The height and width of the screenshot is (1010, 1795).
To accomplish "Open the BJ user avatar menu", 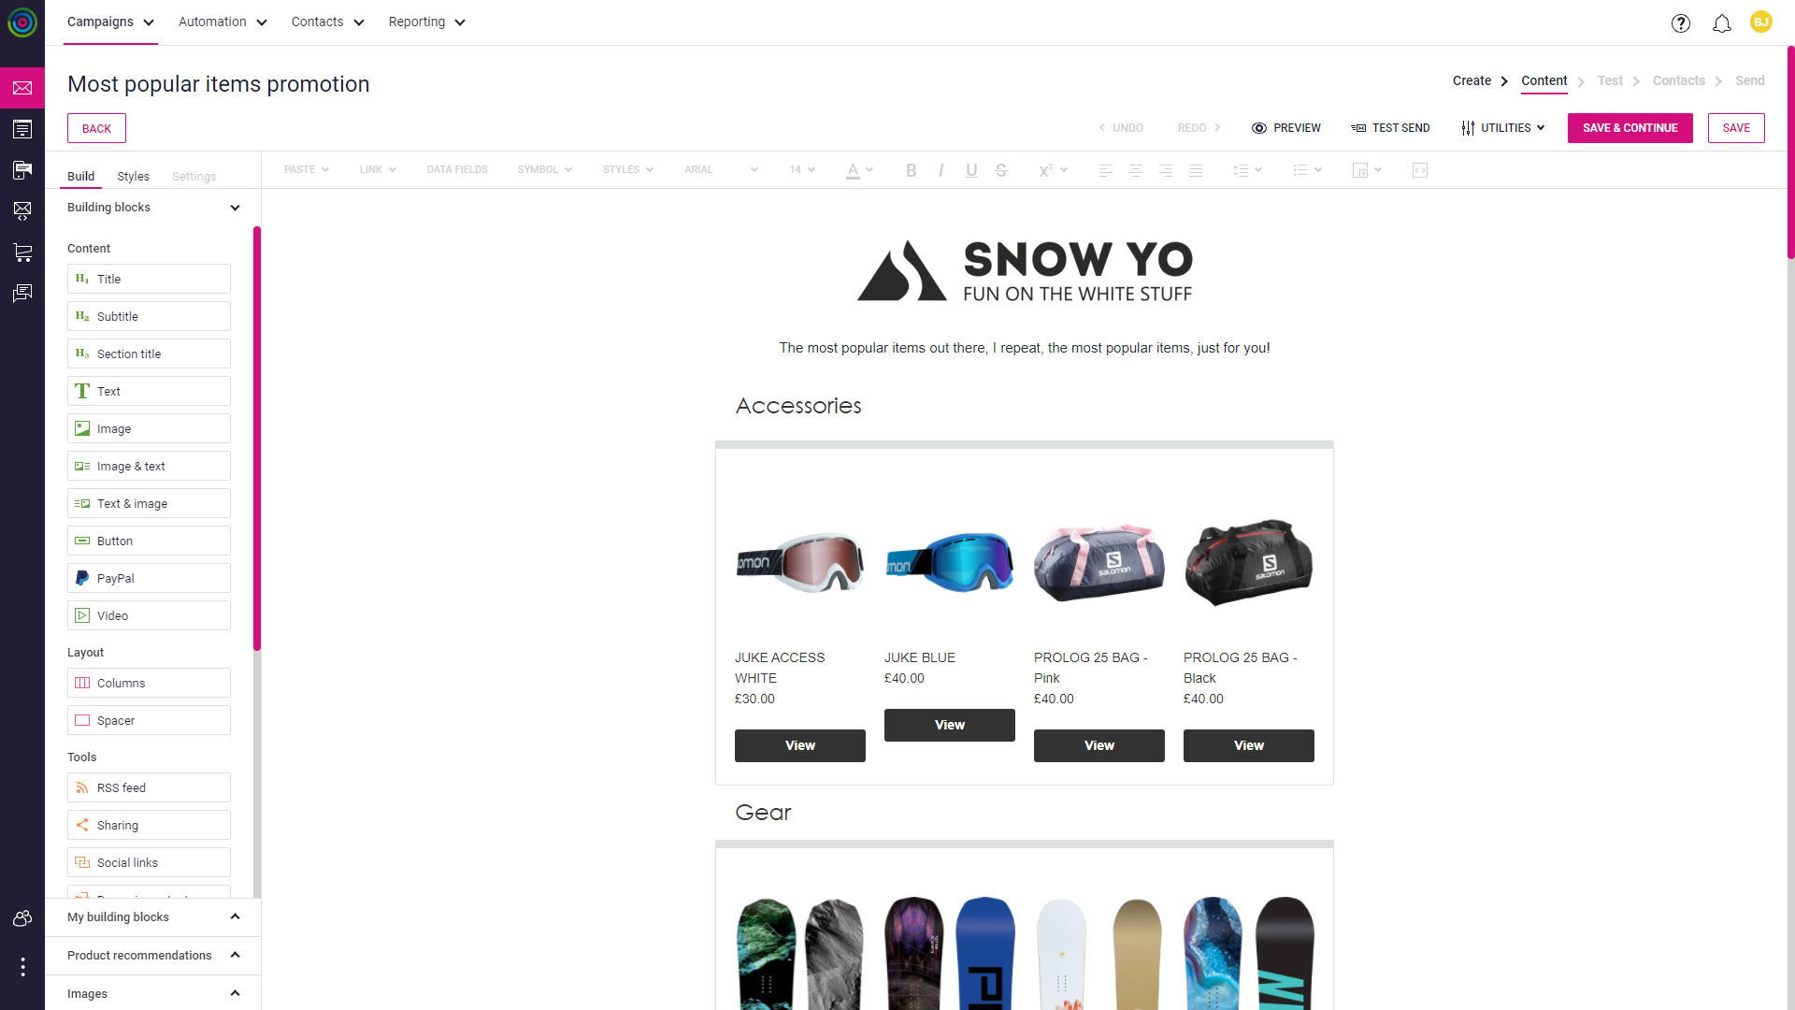I will [1761, 22].
